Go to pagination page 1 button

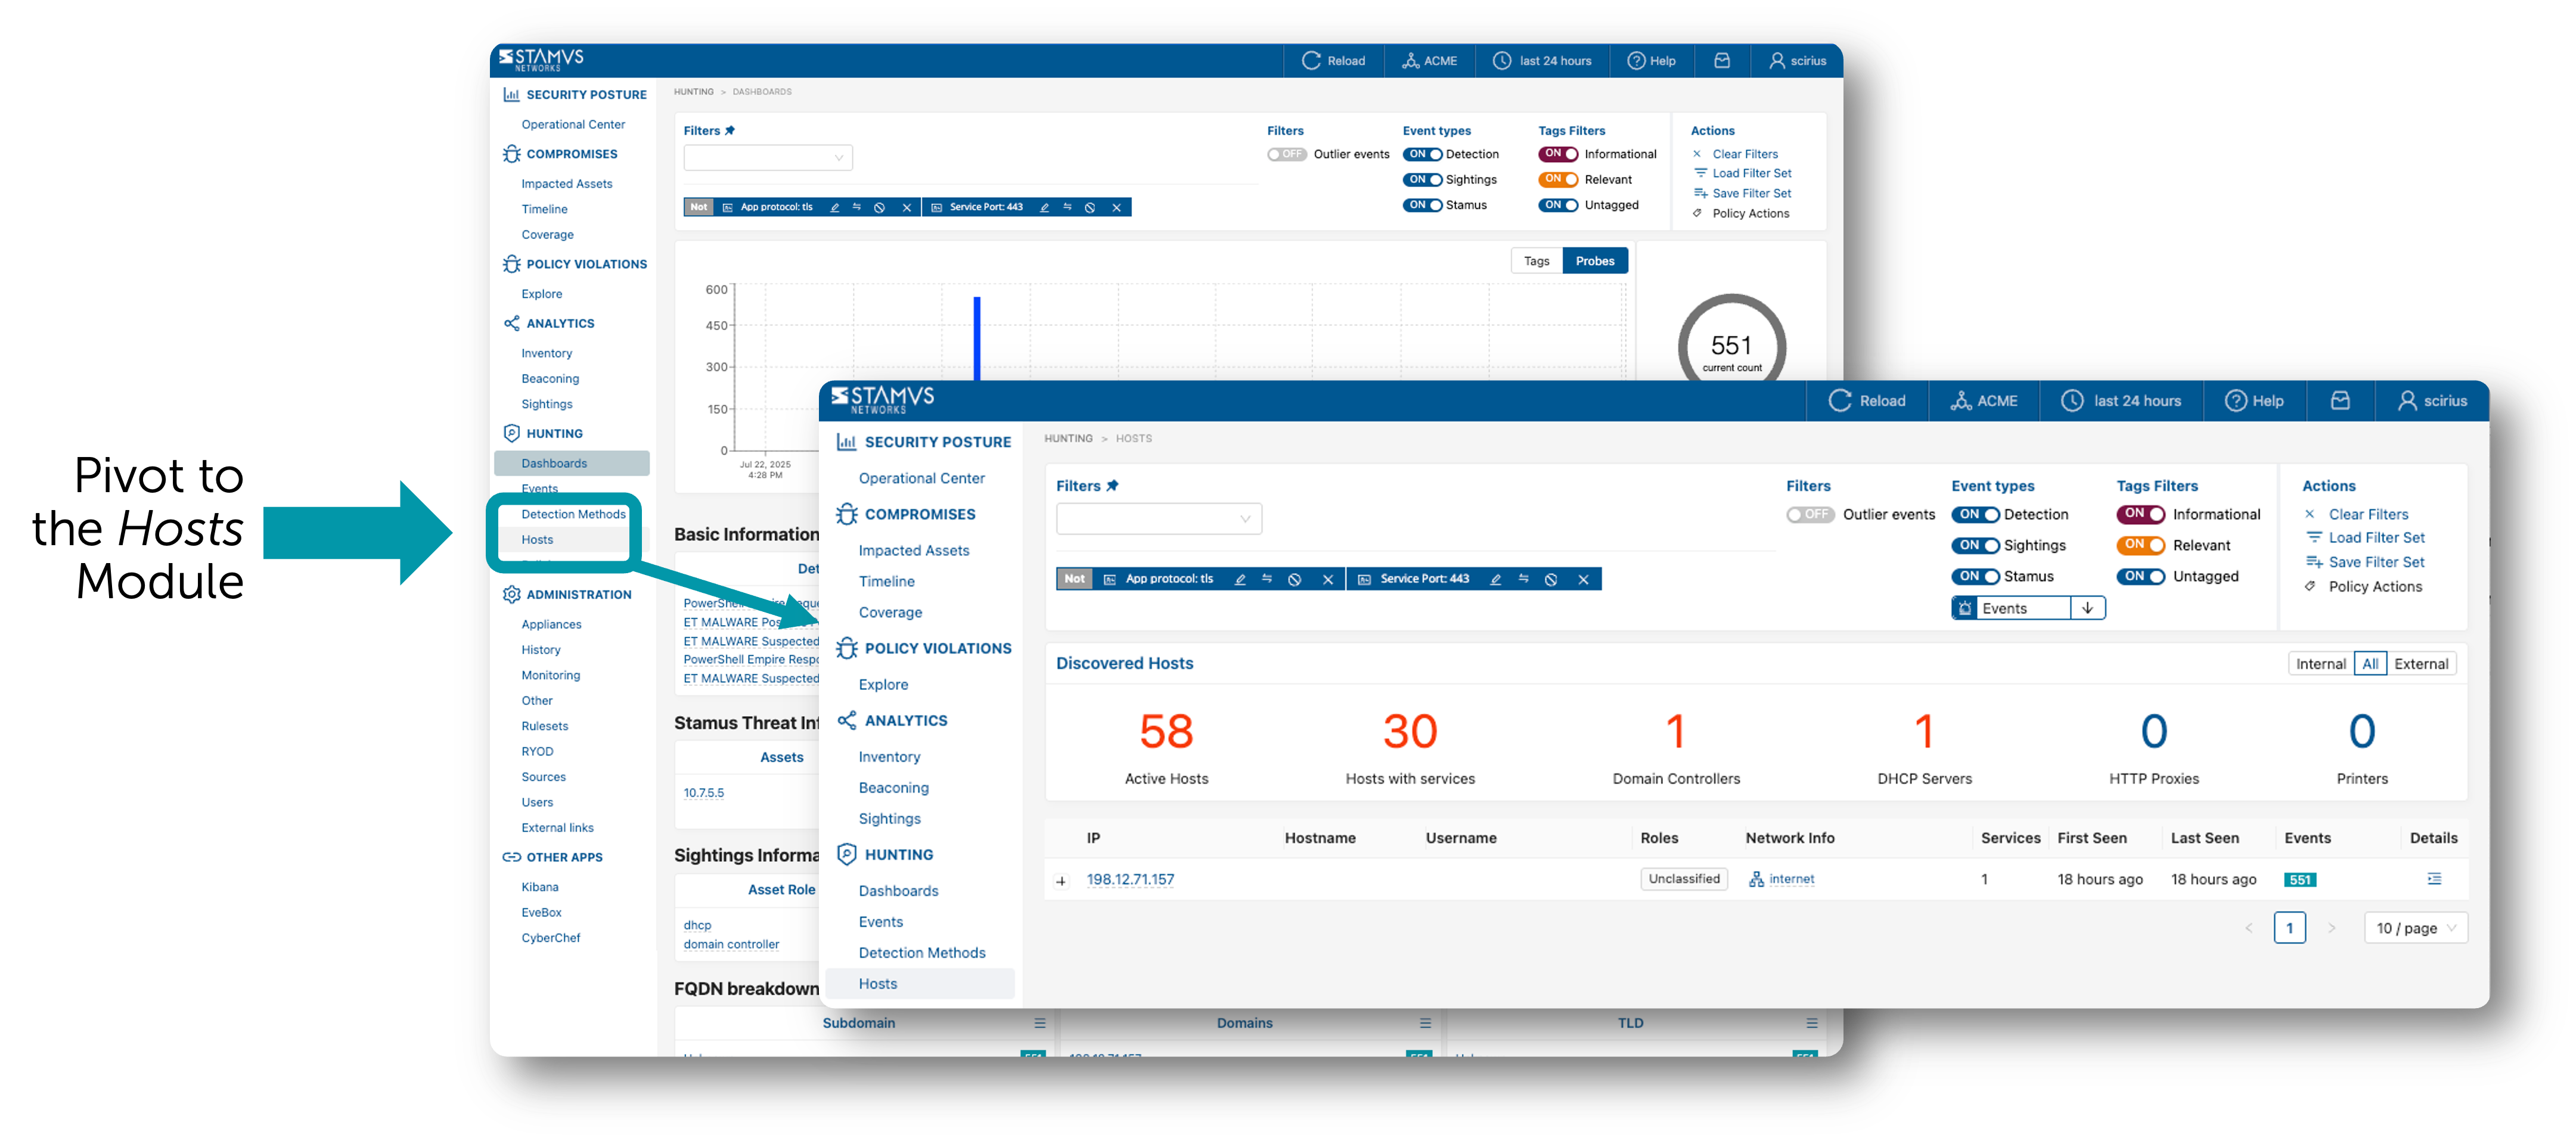tap(2289, 928)
